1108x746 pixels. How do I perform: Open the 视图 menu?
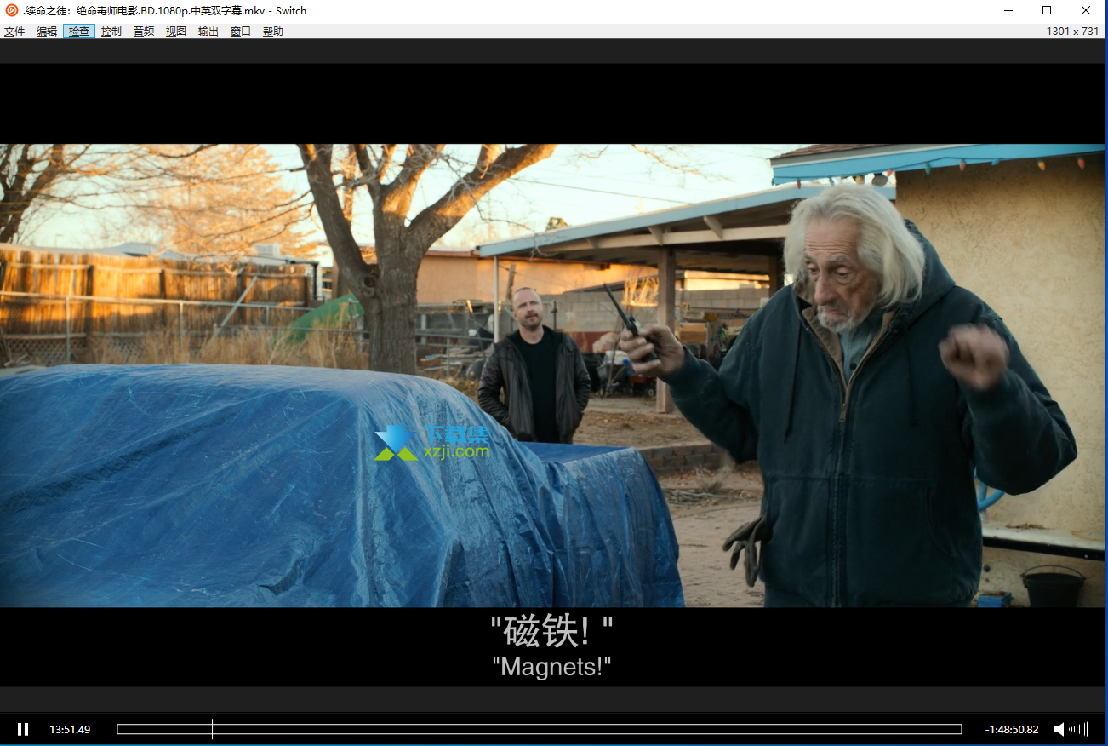(176, 32)
